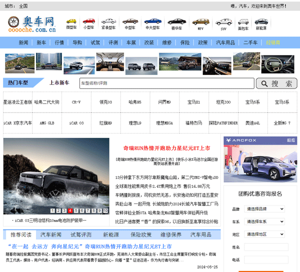Go to 试驾 in navigation bar
This screenshot has height=272, width=300.
(95, 42)
